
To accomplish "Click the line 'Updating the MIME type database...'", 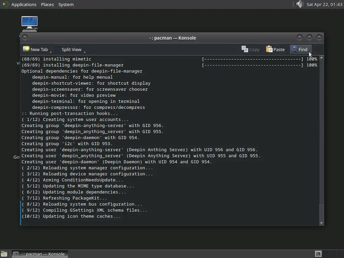I will [78, 186].
